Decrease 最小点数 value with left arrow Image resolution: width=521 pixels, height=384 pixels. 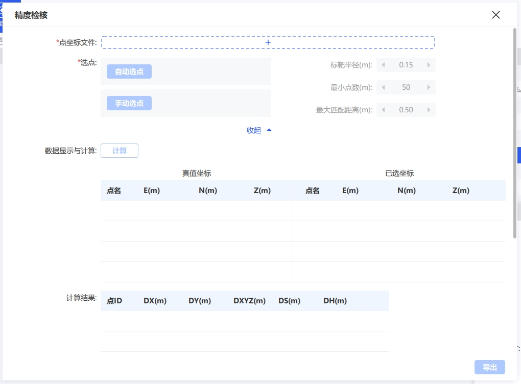[384, 87]
